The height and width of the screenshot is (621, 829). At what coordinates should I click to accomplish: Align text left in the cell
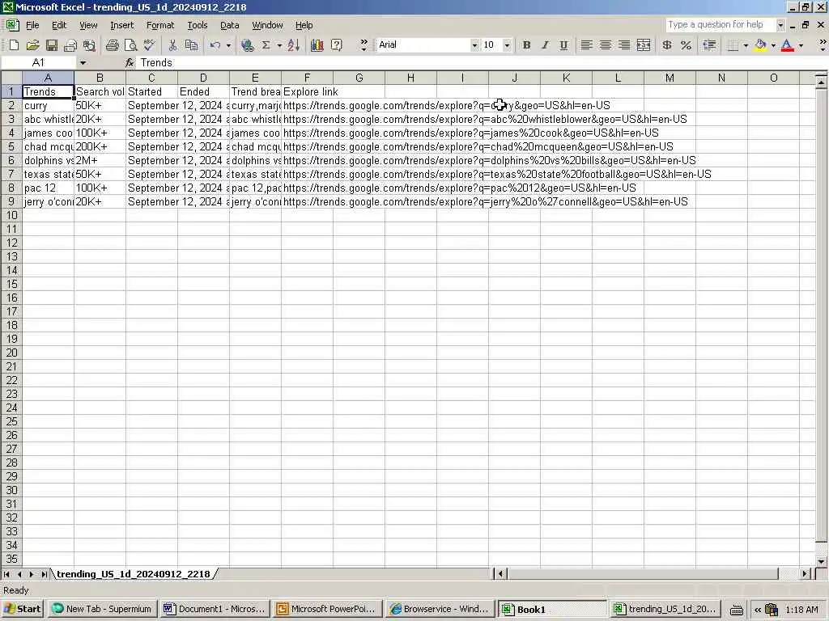click(586, 45)
